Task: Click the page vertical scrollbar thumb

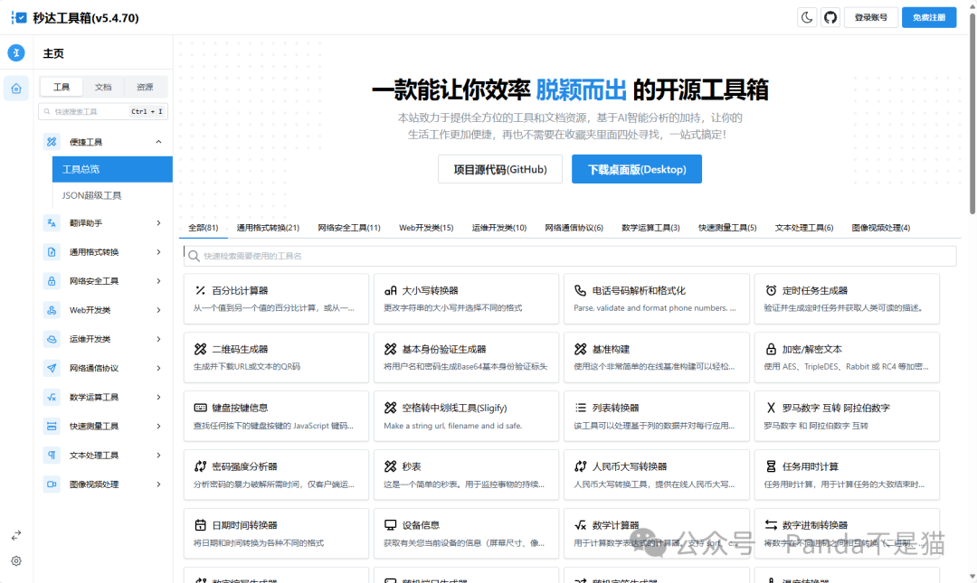Action: point(972,112)
